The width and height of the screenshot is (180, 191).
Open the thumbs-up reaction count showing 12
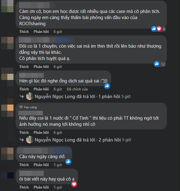[159, 64]
